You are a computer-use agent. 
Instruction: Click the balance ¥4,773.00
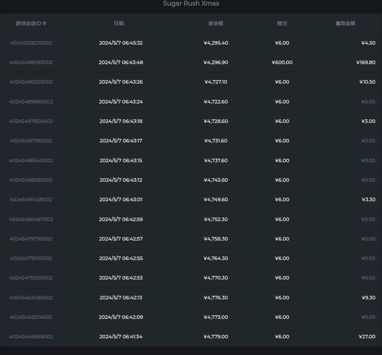[216, 317]
